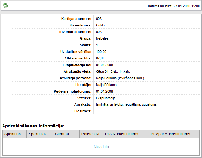The height and width of the screenshot is (158, 202).
Task: Click the Datums un laiks text
Action: point(173,6)
